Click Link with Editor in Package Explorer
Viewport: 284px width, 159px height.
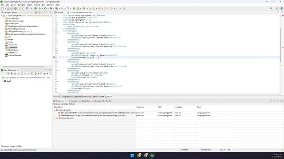point(39,12)
